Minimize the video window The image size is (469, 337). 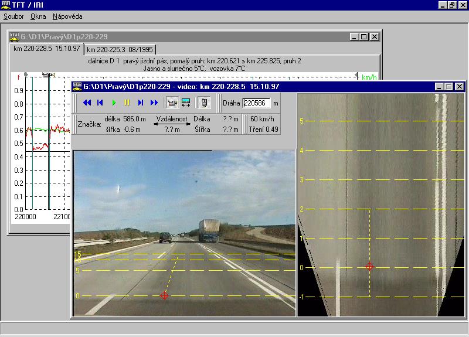439,87
